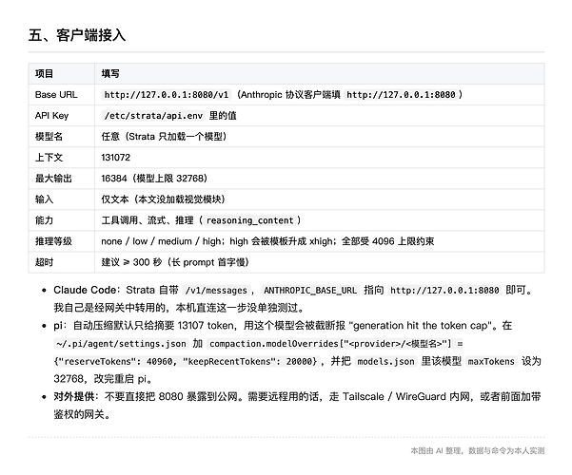
Task: Click the path '~/.pi/agent/settings.json'
Action: tap(122, 344)
